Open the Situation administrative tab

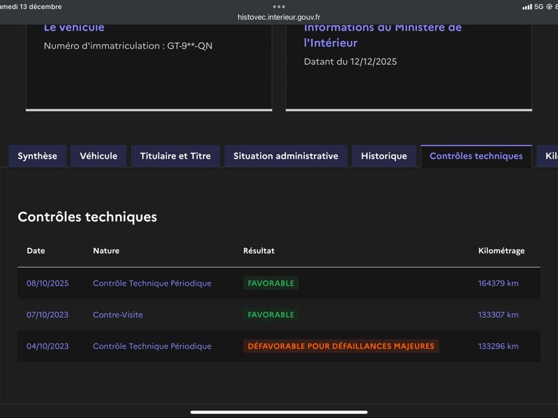coord(285,156)
